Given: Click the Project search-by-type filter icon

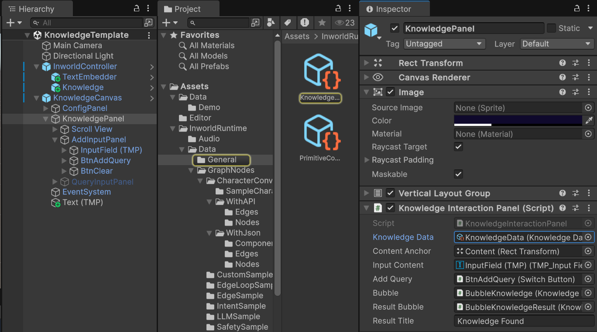Looking at the screenshot, I should (271, 23).
